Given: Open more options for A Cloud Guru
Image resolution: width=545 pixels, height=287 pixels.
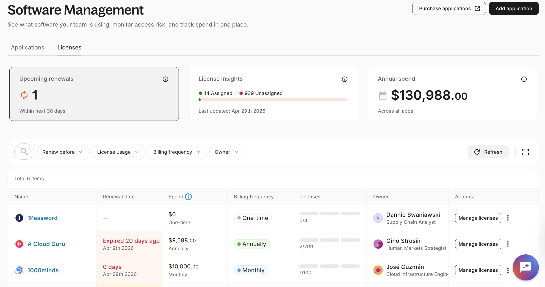Looking at the screenshot, I should [508, 244].
